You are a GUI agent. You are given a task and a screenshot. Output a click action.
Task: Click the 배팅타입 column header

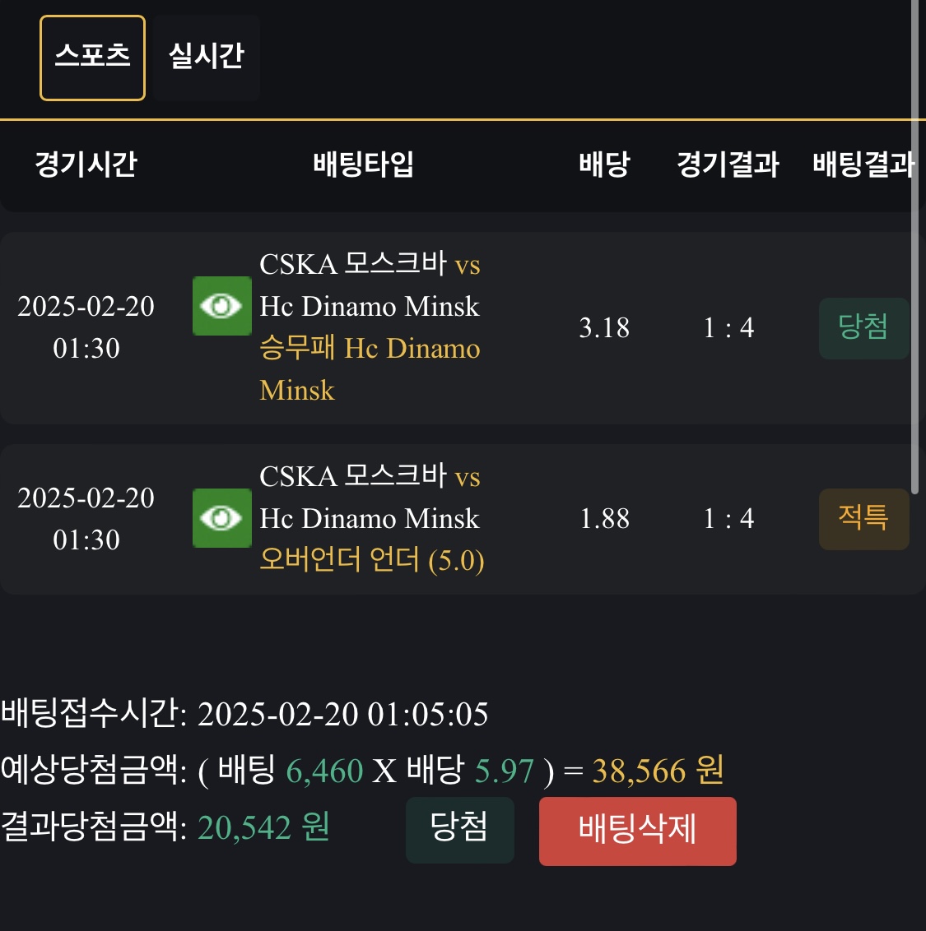(363, 164)
